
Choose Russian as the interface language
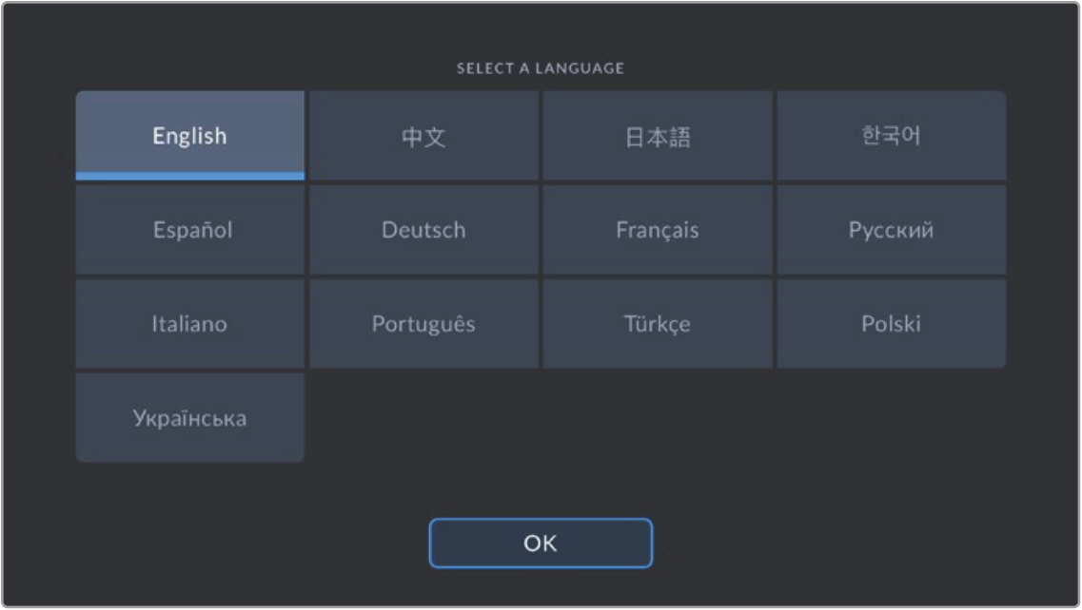892,230
